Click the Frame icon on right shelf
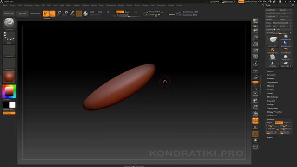This screenshot has width=297, height=167. point(256,94)
